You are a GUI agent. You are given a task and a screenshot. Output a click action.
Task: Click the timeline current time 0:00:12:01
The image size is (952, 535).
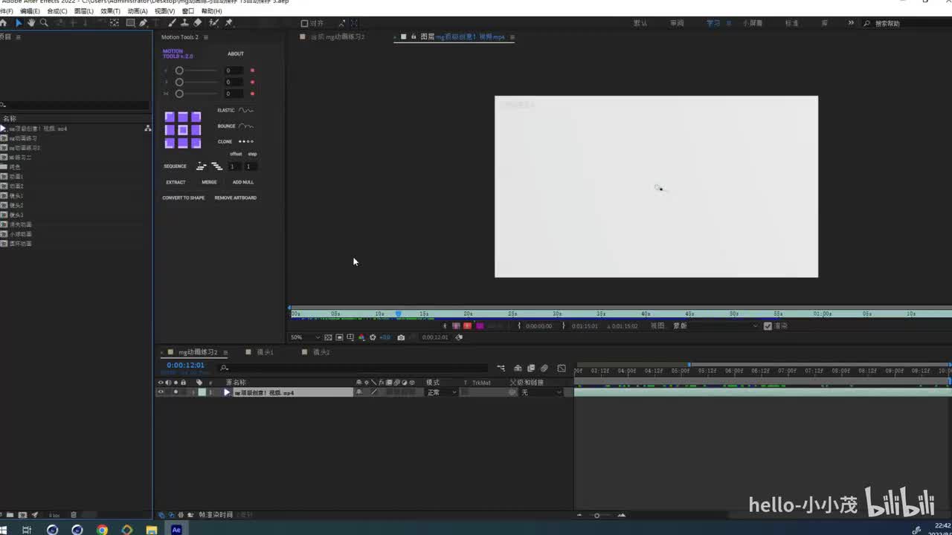185,366
